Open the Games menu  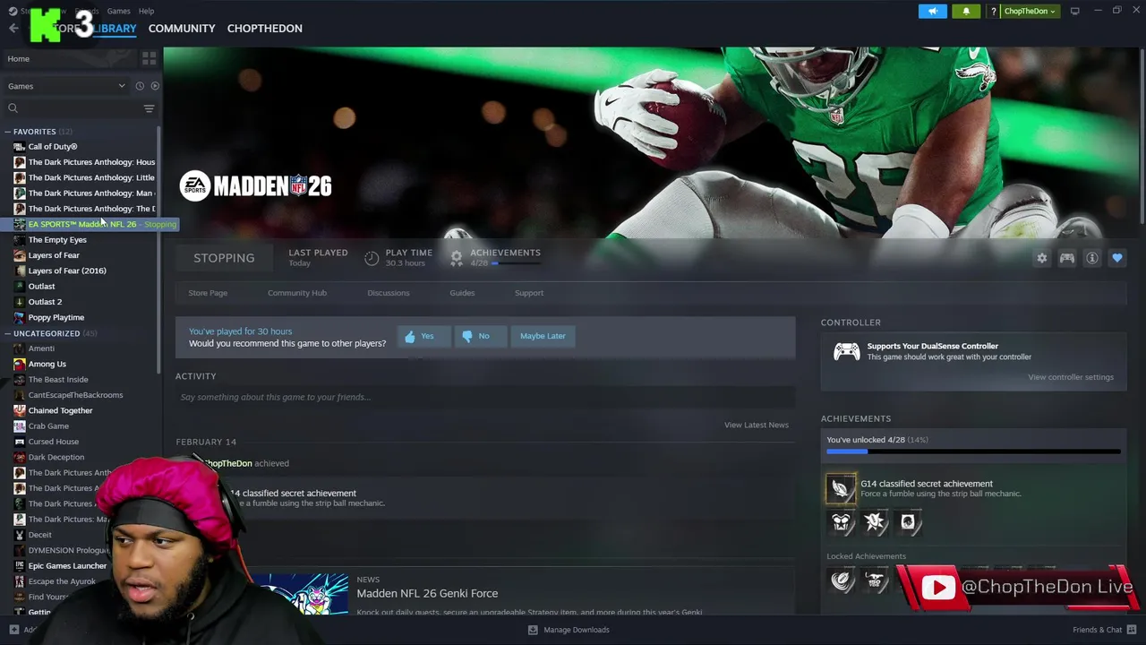click(x=118, y=11)
